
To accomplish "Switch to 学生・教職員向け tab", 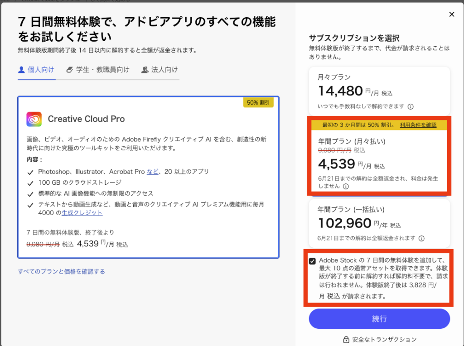I will (x=98, y=70).
